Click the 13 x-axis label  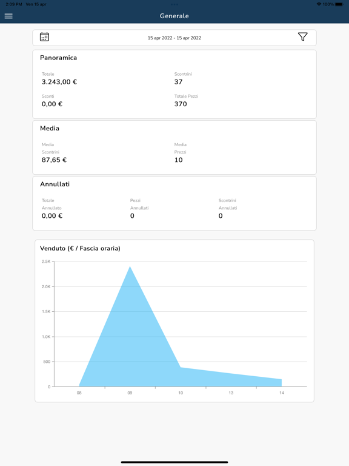click(231, 393)
